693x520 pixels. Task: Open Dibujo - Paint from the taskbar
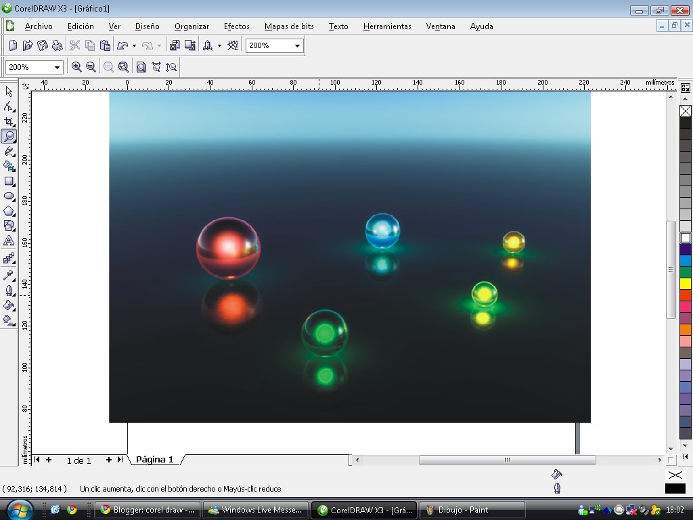pos(472,509)
